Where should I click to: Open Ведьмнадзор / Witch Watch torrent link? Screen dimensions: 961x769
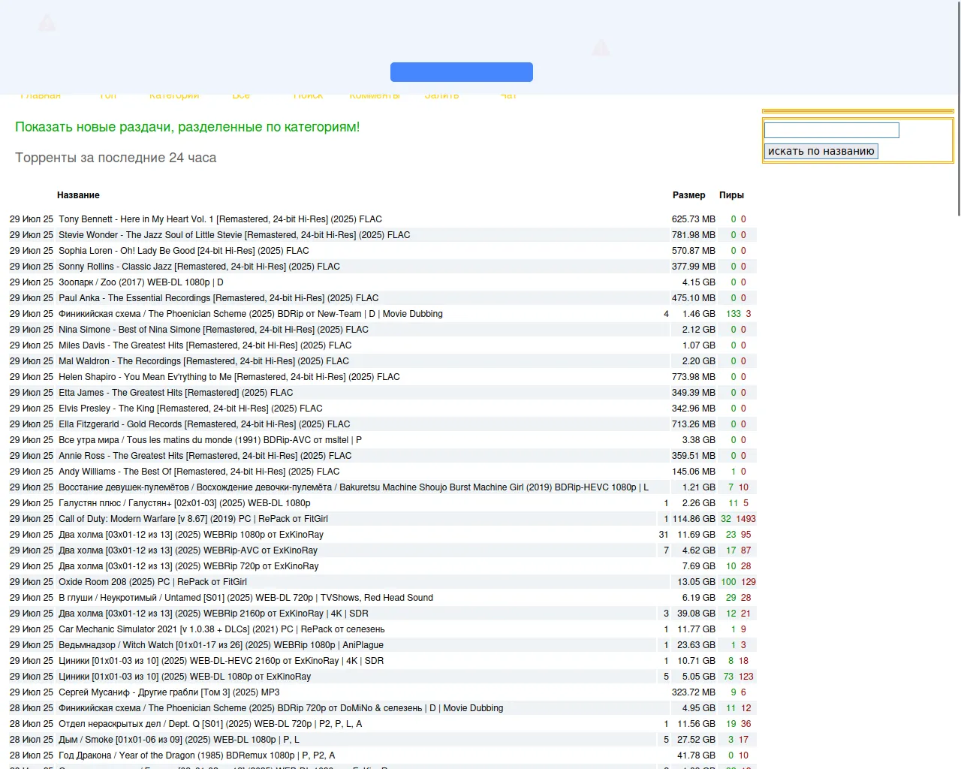[x=221, y=645]
